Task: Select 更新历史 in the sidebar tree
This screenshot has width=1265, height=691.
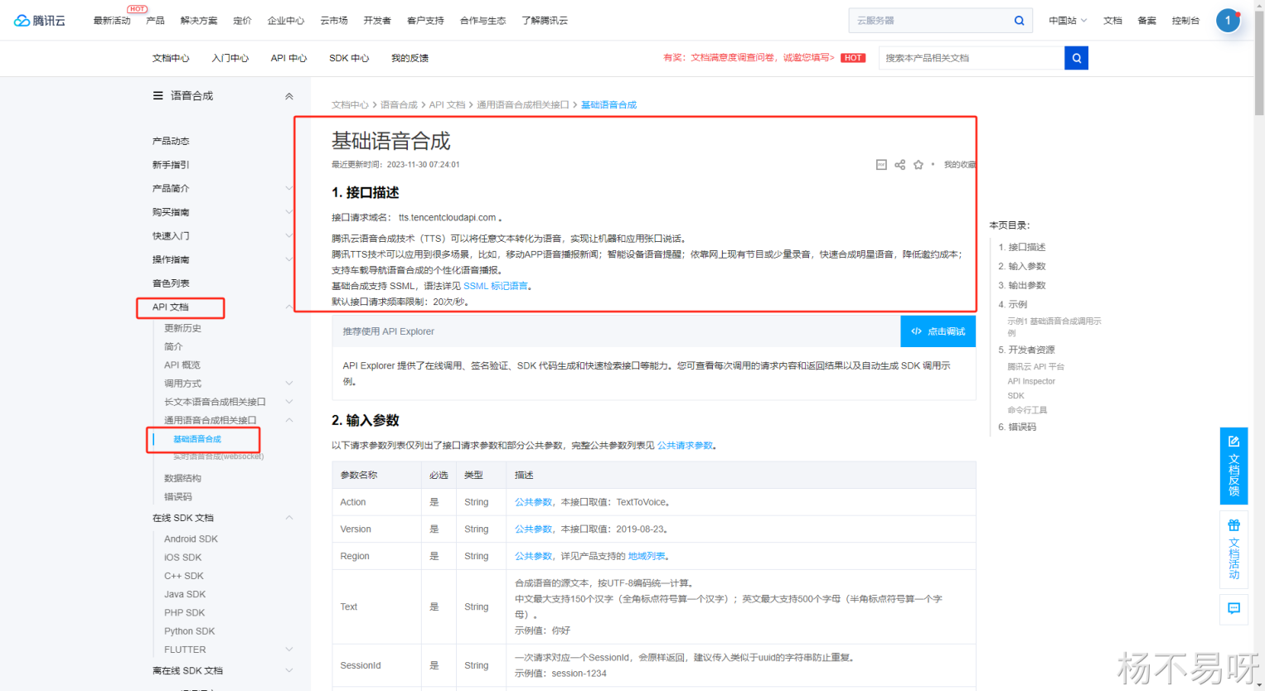Action: (x=182, y=329)
